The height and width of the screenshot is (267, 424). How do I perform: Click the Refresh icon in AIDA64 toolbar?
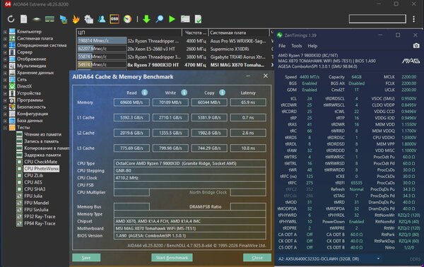[11, 19]
